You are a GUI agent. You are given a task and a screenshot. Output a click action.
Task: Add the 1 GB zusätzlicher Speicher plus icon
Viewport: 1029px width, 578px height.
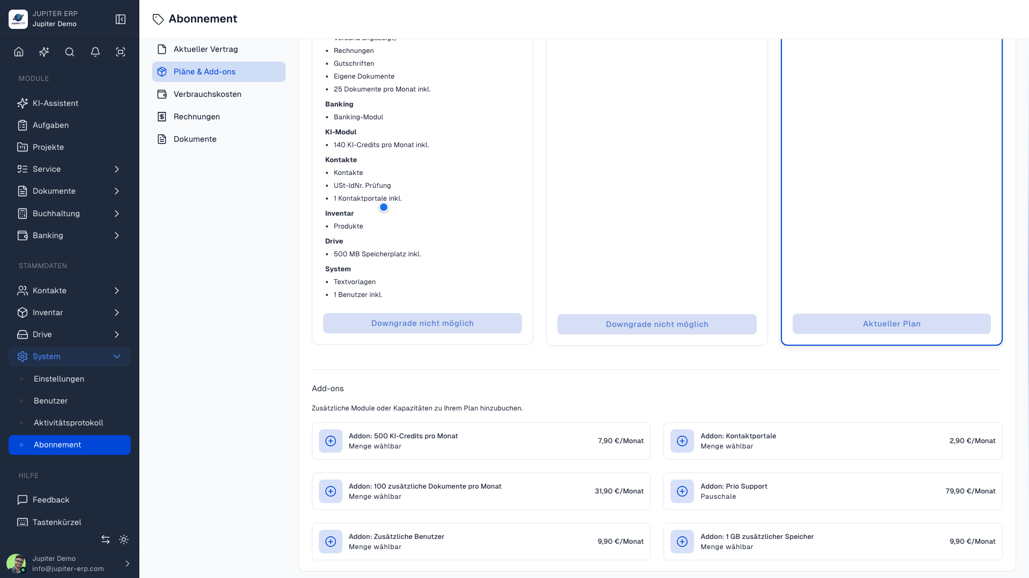pos(682,542)
